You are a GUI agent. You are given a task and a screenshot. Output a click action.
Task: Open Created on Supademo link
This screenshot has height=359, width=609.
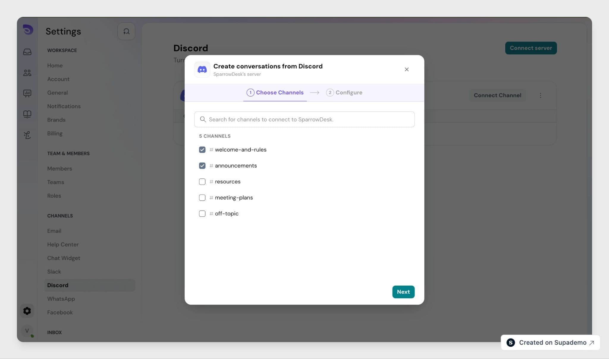click(x=550, y=343)
